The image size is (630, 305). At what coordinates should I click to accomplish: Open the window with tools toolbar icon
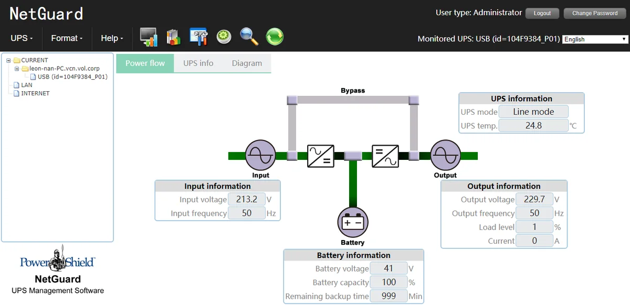pyautogui.click(x=199, y=37)
